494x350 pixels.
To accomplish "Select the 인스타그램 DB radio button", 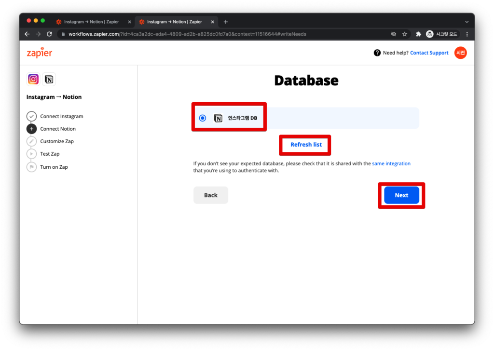I will point(203,118).
